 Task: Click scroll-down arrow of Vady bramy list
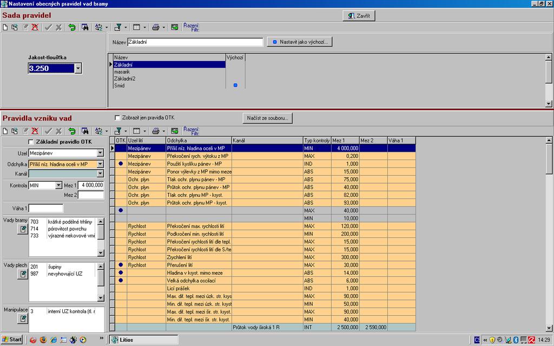[x=101, y=253]
